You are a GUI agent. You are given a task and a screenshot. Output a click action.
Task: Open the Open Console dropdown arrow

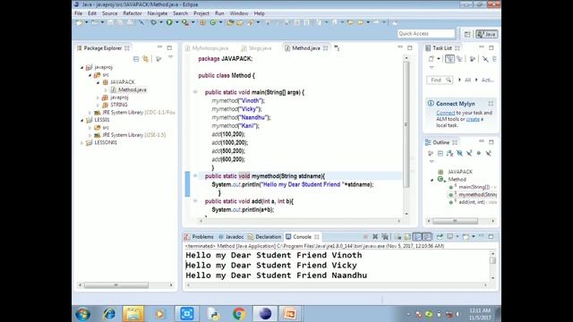[474, 237]
